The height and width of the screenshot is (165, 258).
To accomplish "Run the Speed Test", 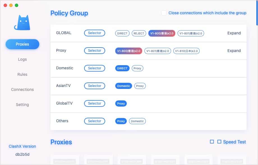I will coord(234,142).
